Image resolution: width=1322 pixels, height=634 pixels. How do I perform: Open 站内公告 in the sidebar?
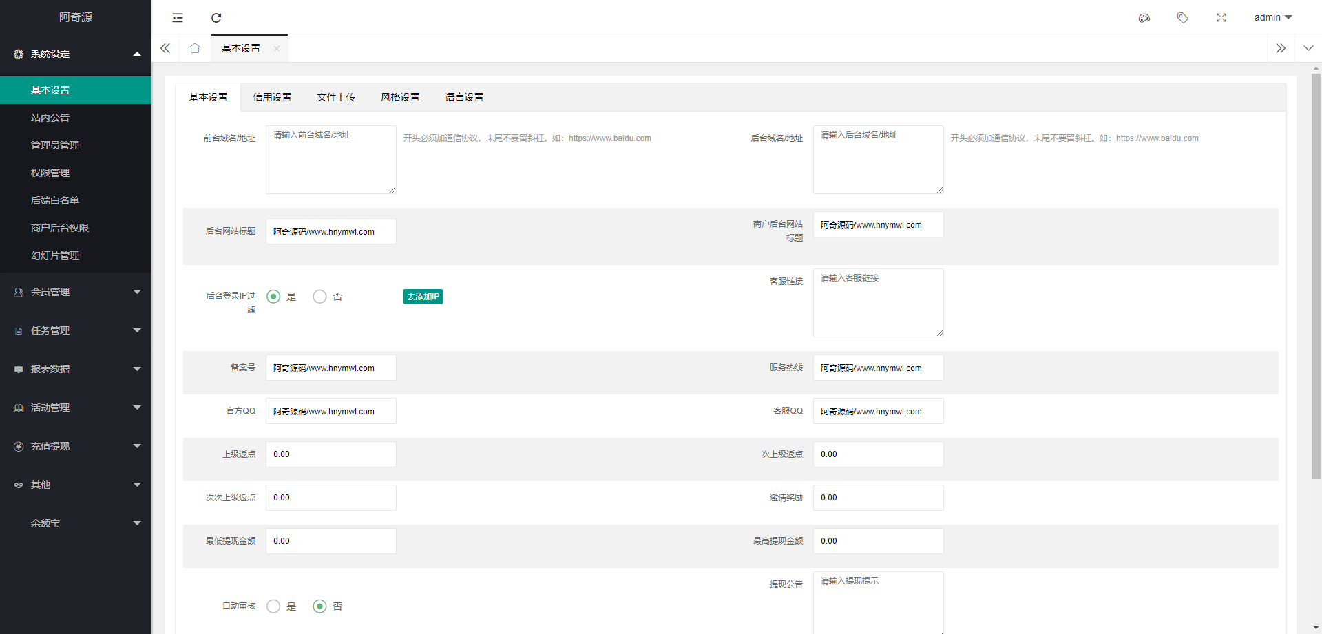coord(50,118)
